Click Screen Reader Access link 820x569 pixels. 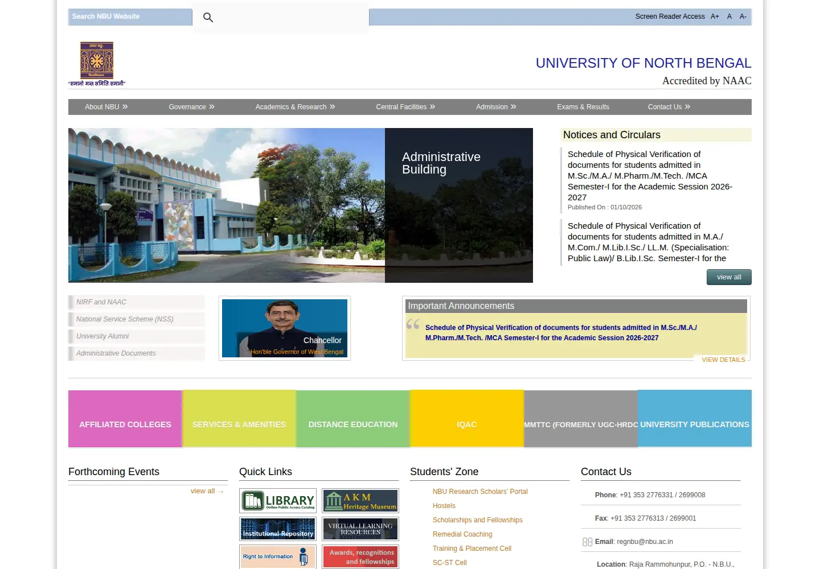pyautogui.click(x=670, y=17)
